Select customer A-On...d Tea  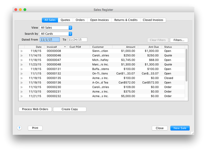(100, 83)
